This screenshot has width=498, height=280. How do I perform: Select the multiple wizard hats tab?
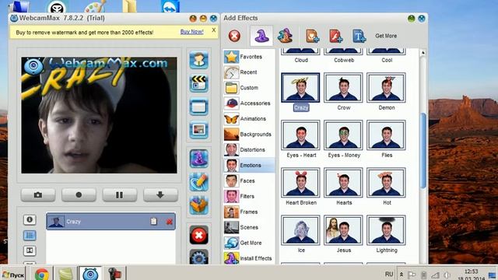coord(285,36)
